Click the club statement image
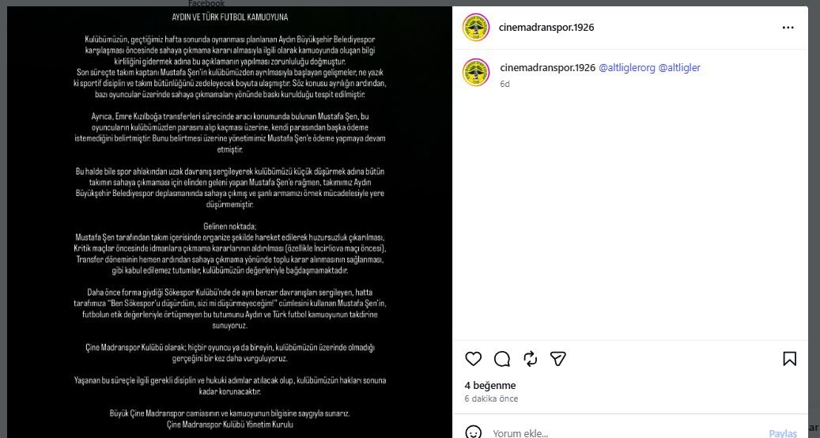 click(x=229, y=222)
